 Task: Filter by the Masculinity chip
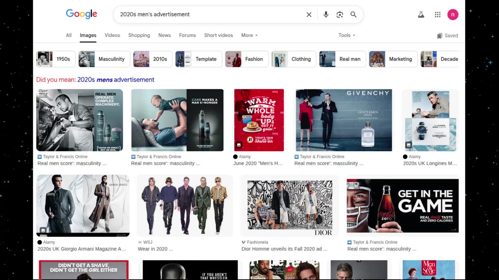pyautogui.click(x=104, y=59)
